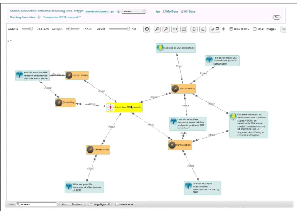
Task: Click the question icon on measures of effectiveness node
Action: pyautogui.click(x=69, y=187)
